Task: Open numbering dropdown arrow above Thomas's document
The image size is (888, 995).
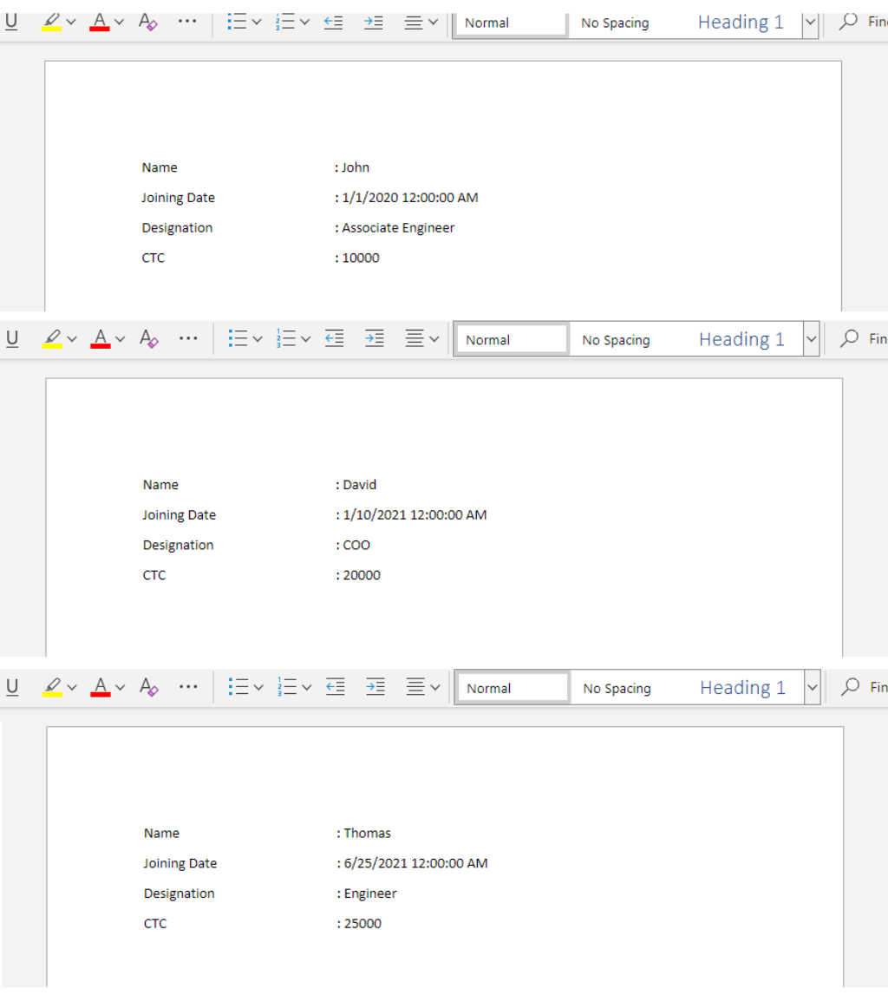Action: click(x=306, y=688)
